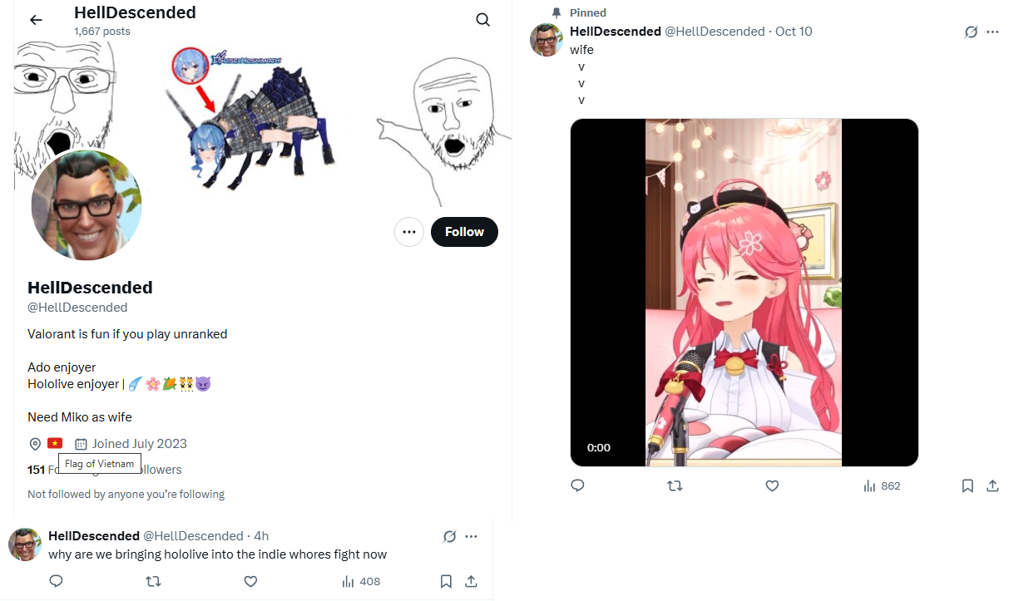Open Grok icon on pinned post
1019x601 pixels.
[970, 32]
